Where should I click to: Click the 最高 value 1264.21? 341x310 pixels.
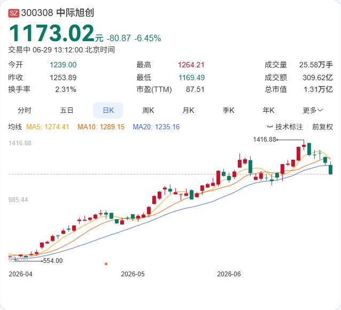191,65
